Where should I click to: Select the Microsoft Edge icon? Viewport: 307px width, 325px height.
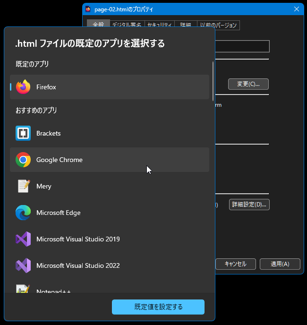[23, 213]
